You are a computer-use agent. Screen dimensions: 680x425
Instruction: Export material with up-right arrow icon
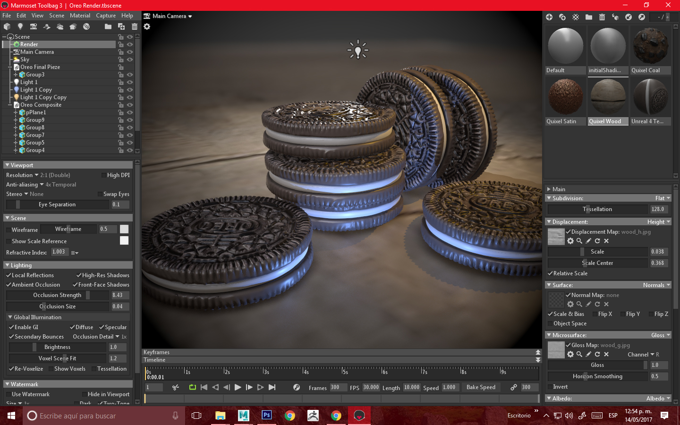pyautogui.click(x=642, y=17)
